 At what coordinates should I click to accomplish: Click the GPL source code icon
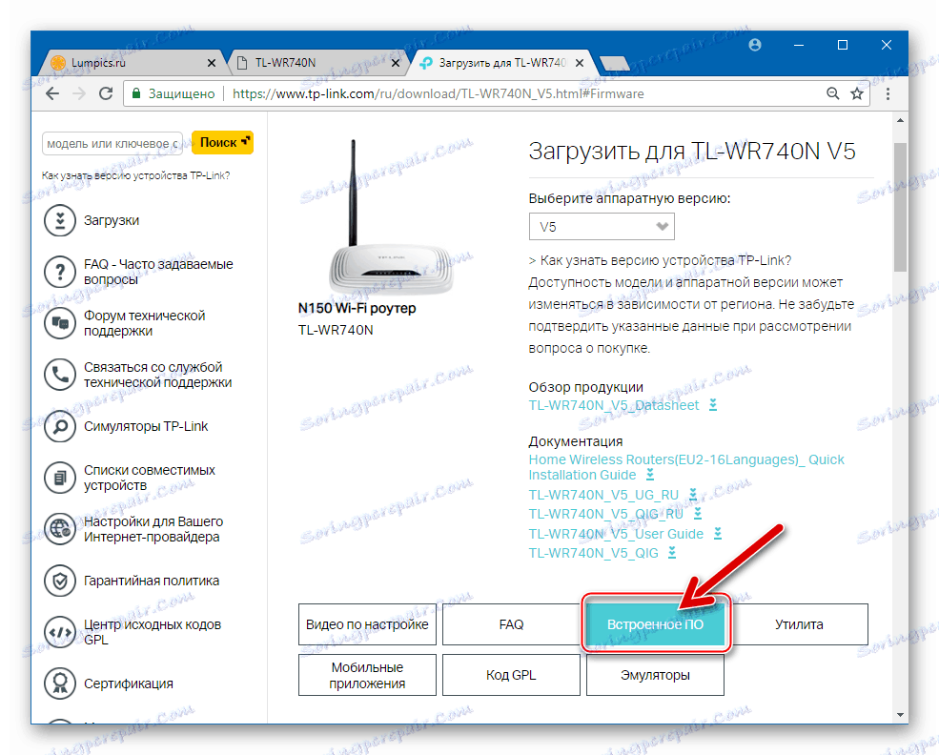60,632
